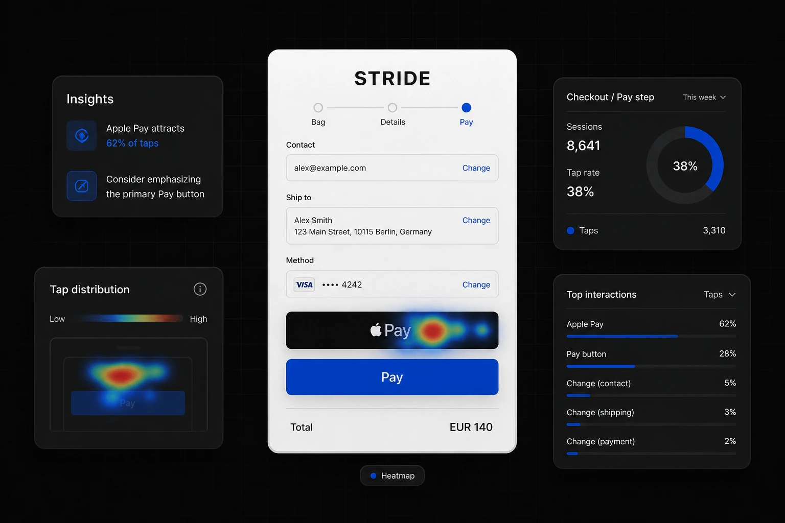Image resolution: width=785 pixels, height=523 pixels.
Task: Click the 38% donut chart
Action: click(x=685, y=165)
